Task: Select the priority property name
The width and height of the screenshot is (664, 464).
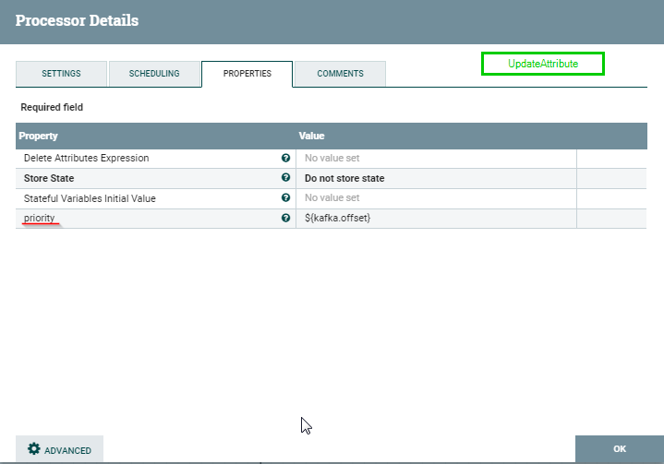Action: point(40,219)
